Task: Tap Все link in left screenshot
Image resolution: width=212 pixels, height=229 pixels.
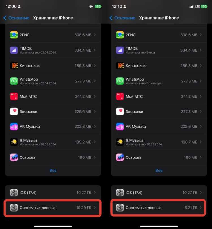Action: coord(53,171)
